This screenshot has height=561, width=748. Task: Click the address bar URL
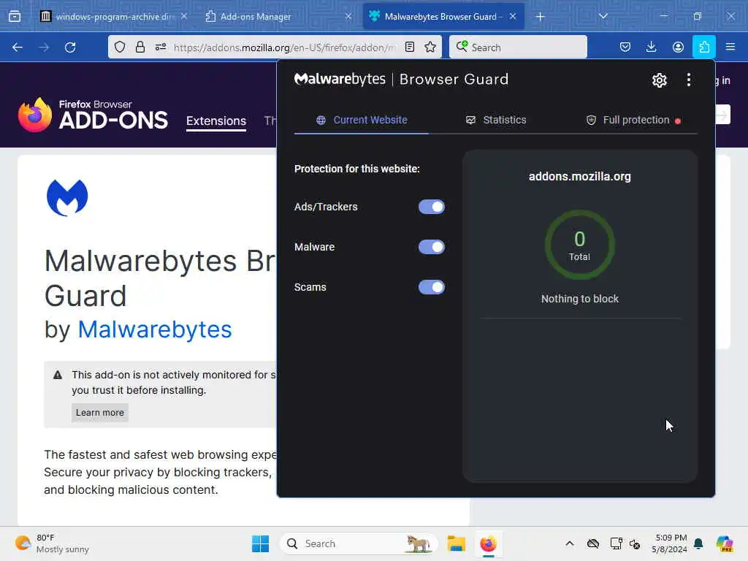tap(284, 47)
